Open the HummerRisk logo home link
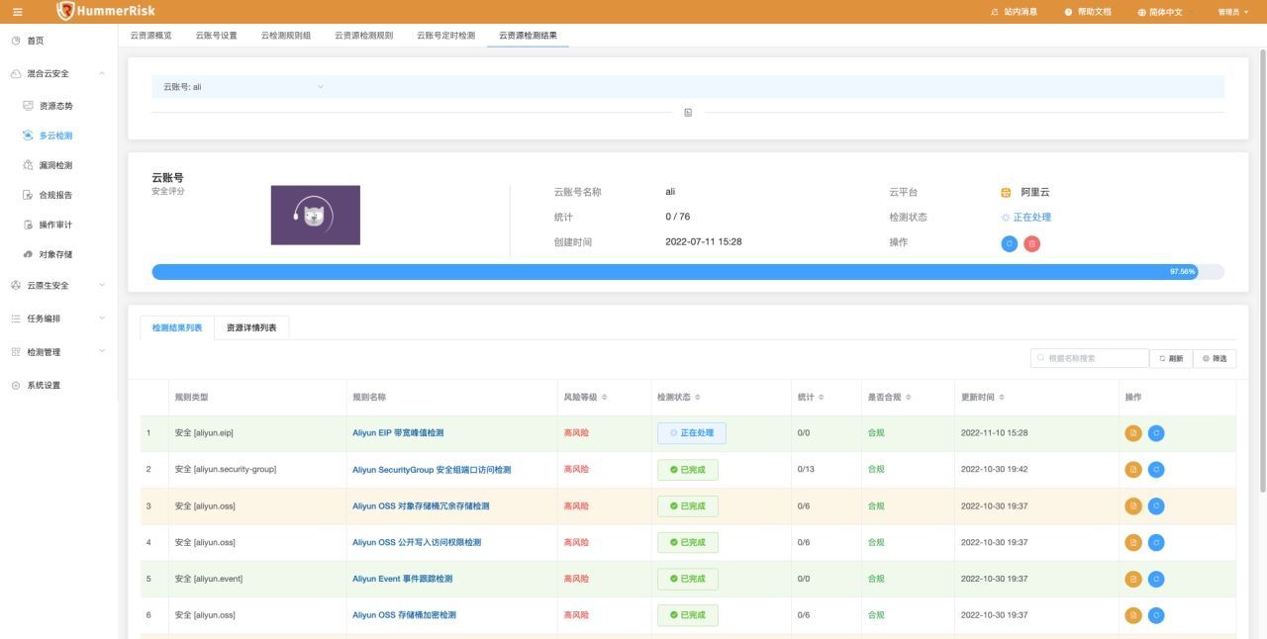The image size is (1267, 639). tap(106, 11)
